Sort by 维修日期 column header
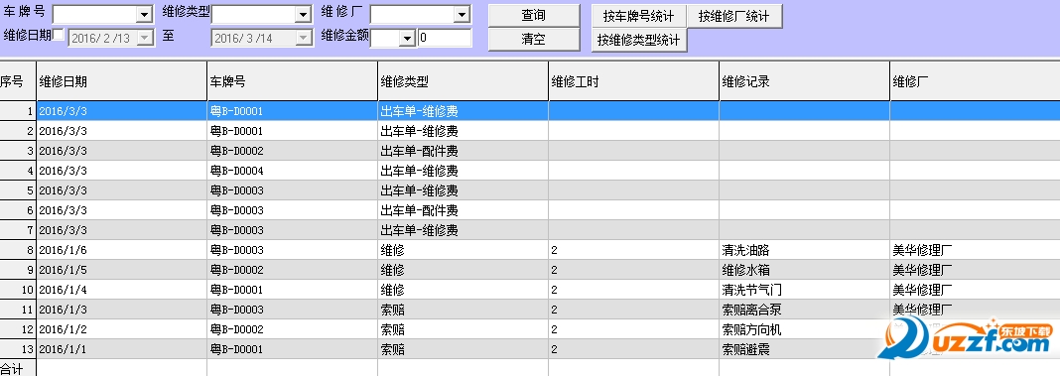The width and height of the screenshot is (1060, 376). point(122,81)
